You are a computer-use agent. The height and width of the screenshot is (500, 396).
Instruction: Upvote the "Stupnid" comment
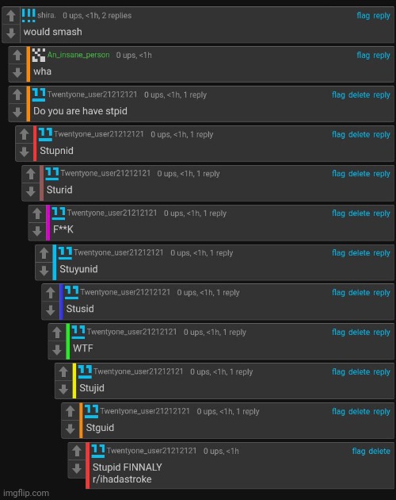tap(25, 134)
